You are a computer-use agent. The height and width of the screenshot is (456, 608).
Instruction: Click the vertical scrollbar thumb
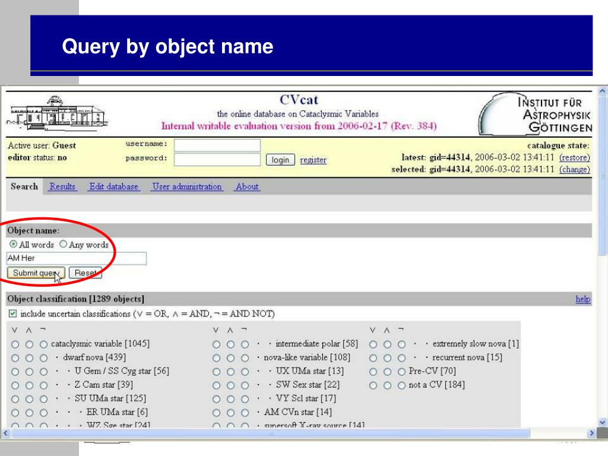coord(602,176)
